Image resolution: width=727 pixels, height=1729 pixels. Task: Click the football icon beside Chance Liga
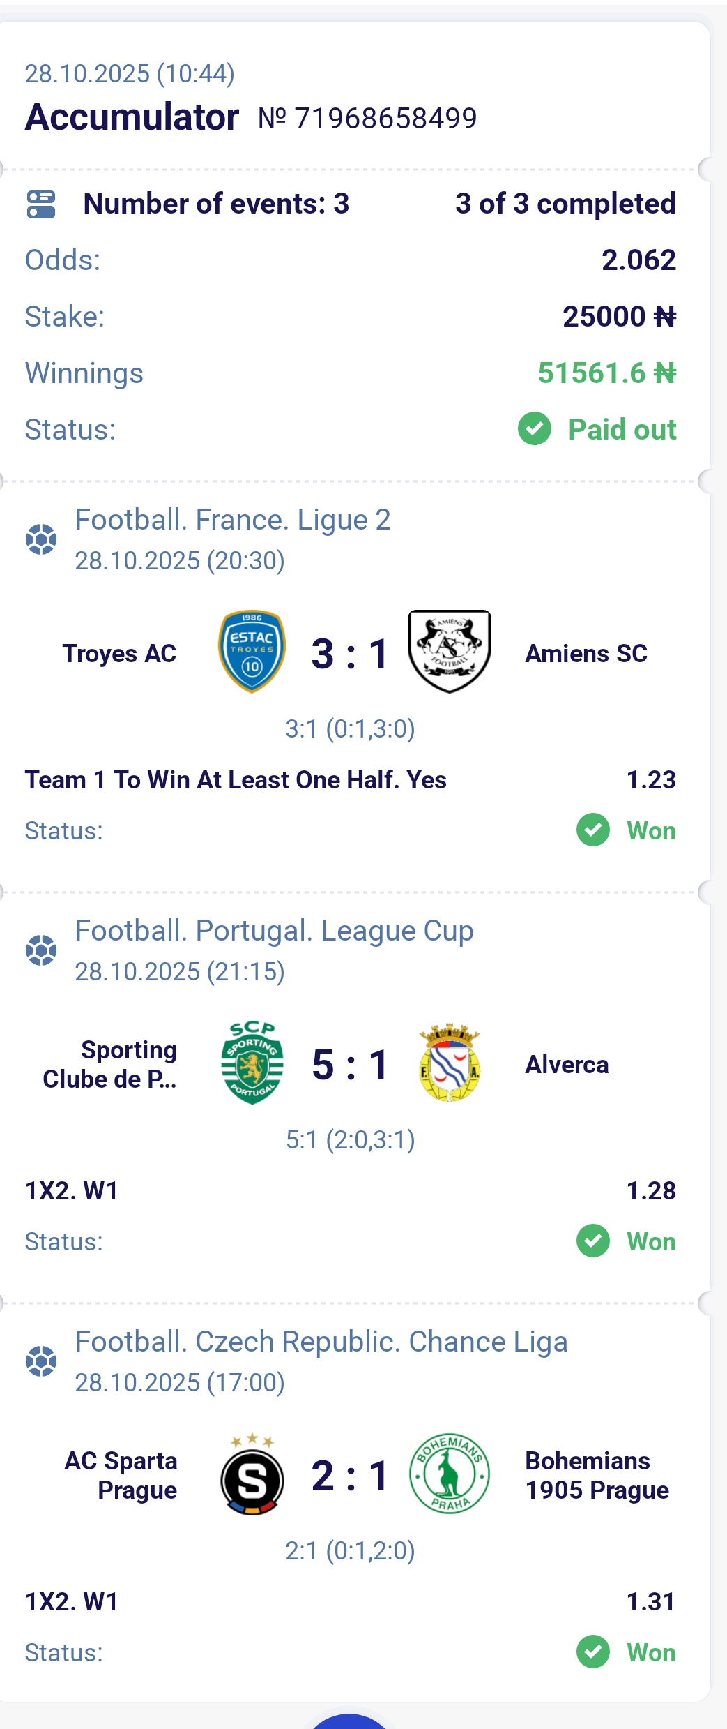click(41, 1361)
